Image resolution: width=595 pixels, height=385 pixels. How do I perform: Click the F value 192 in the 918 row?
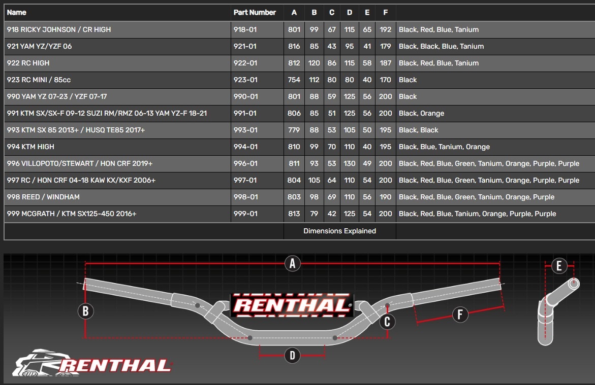[x=386, y=29]
